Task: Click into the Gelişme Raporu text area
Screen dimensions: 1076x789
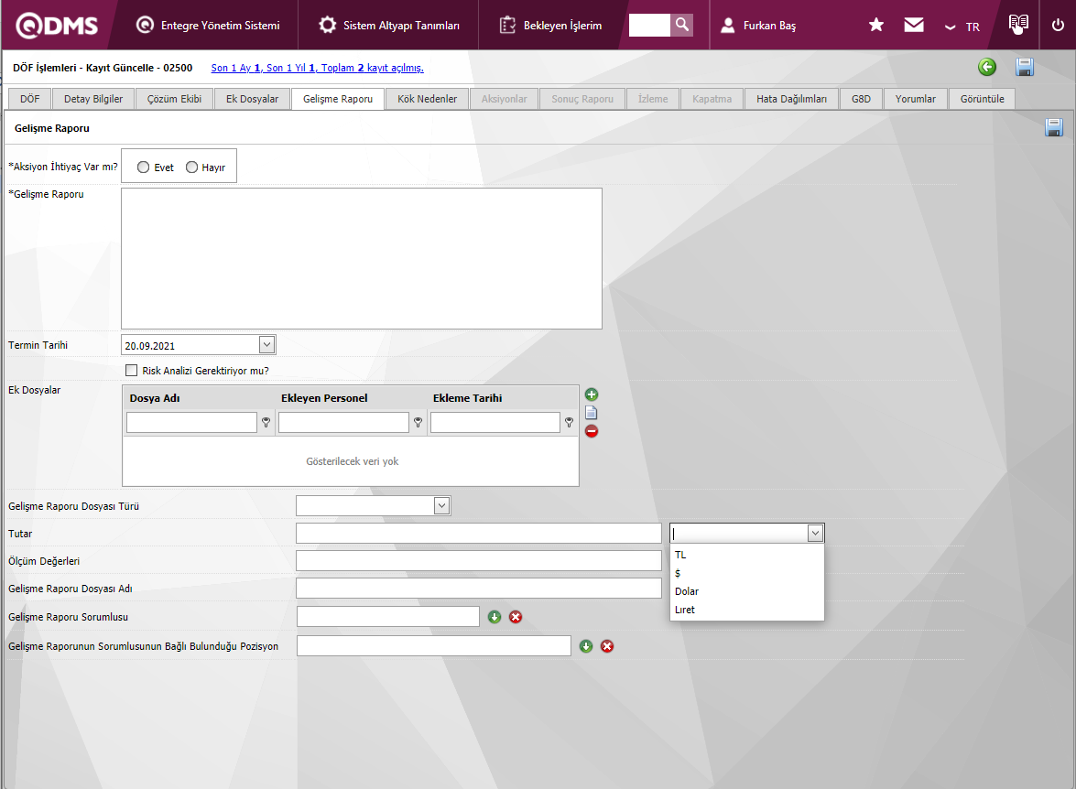Action: [x=361, y=258]
